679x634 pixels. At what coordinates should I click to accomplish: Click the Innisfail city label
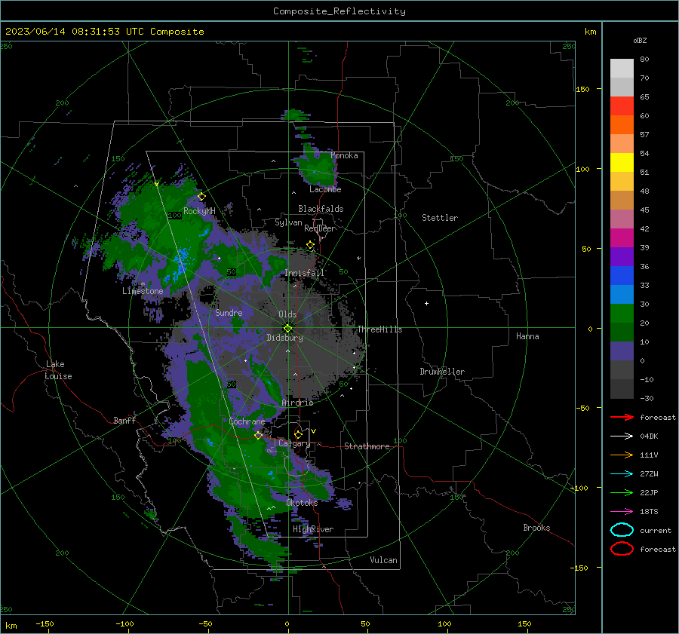click(305, 273)
